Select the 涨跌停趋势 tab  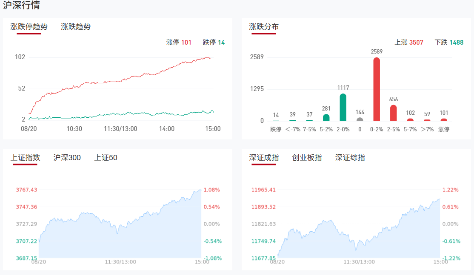click(x=29, y=27)
